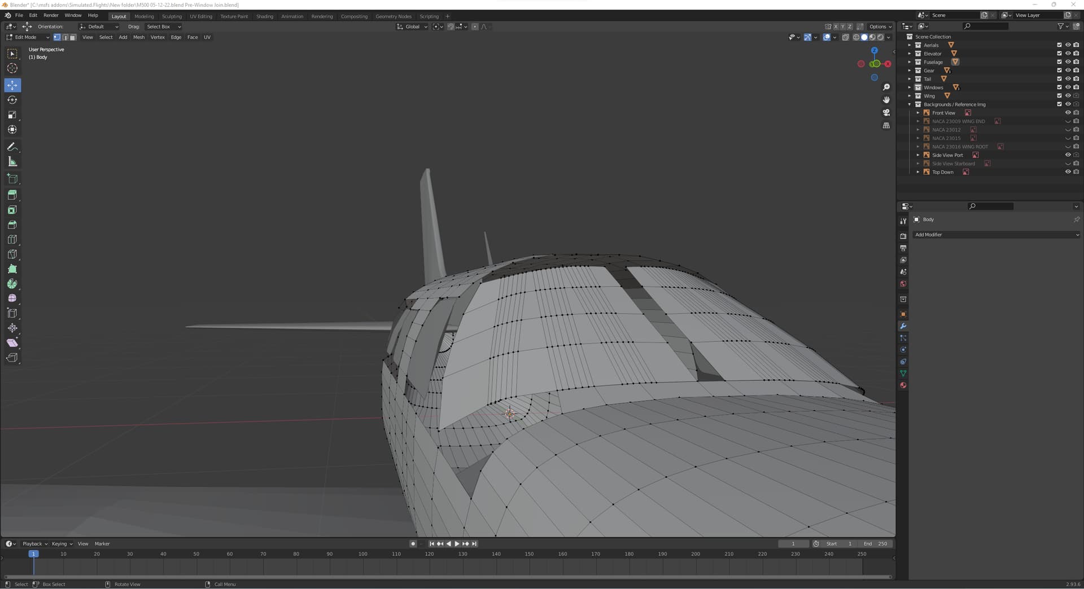1084x589 pixels.
Task: Switch perspective/orthographic via the grid icon
Action: 886,126
